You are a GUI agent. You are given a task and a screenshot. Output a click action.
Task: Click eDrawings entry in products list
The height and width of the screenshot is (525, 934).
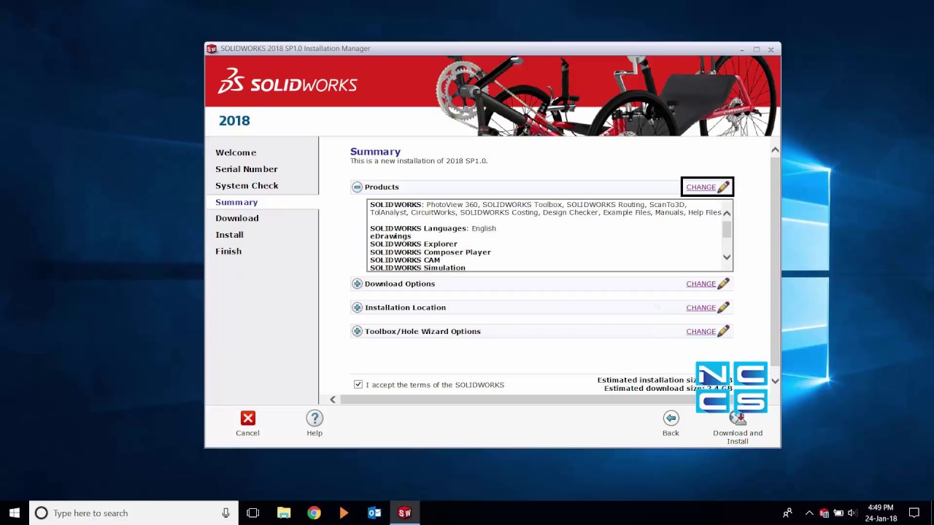(390, 236)
